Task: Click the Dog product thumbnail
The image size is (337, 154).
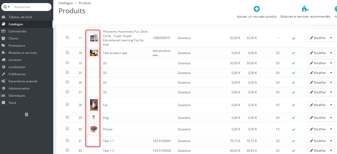Action: 94,118
